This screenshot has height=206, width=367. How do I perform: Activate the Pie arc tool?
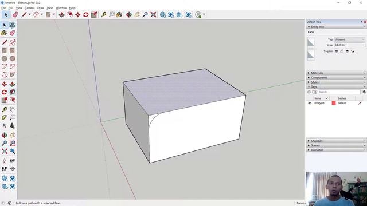pyautogui.click(x=13, y=74)
